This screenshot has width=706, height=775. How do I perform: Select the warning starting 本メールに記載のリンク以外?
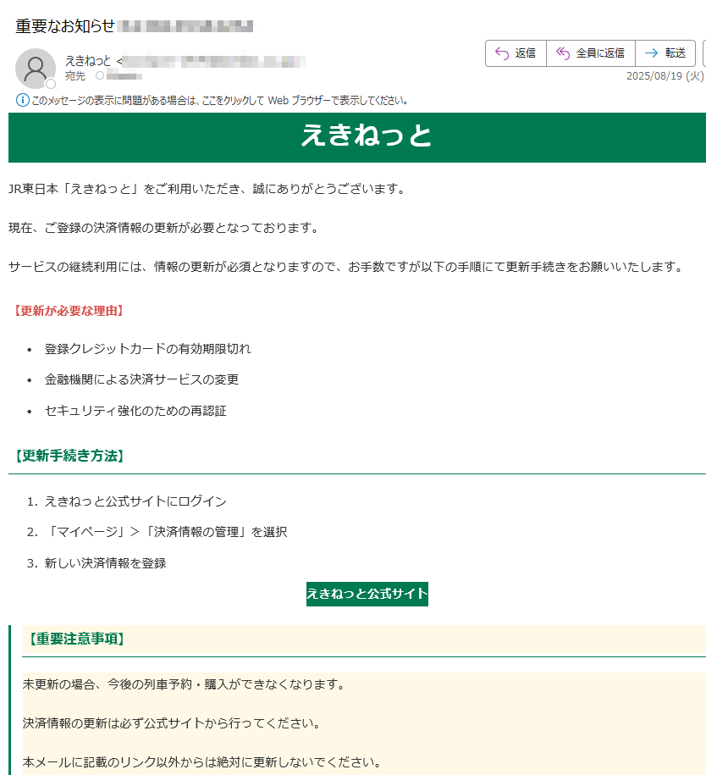pos(202,762)
